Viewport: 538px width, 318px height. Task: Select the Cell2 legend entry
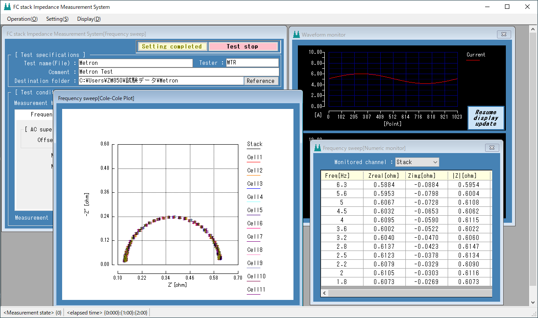click(x=255, y=171)
